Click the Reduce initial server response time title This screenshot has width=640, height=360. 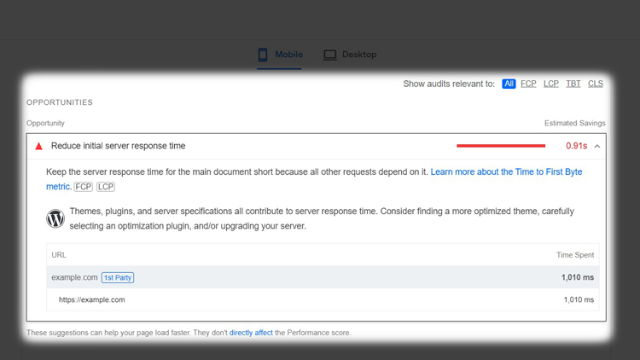[118, 146]
